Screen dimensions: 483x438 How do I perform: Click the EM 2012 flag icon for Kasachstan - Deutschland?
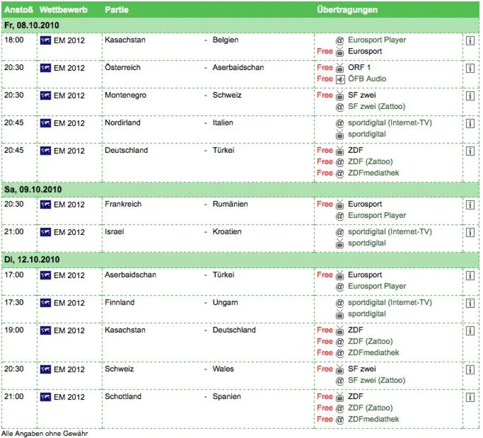pos(46,330)
